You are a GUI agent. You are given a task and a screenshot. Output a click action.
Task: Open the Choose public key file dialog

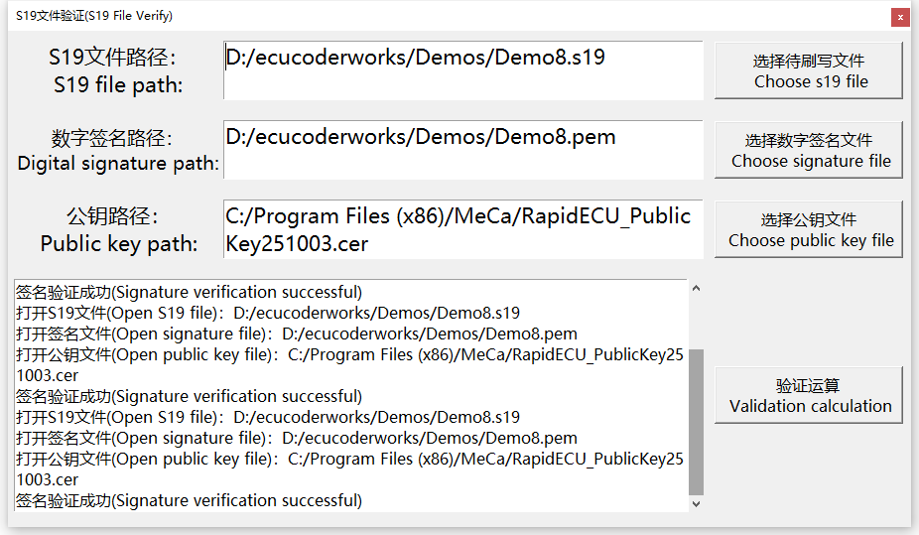tap(809, 230)
